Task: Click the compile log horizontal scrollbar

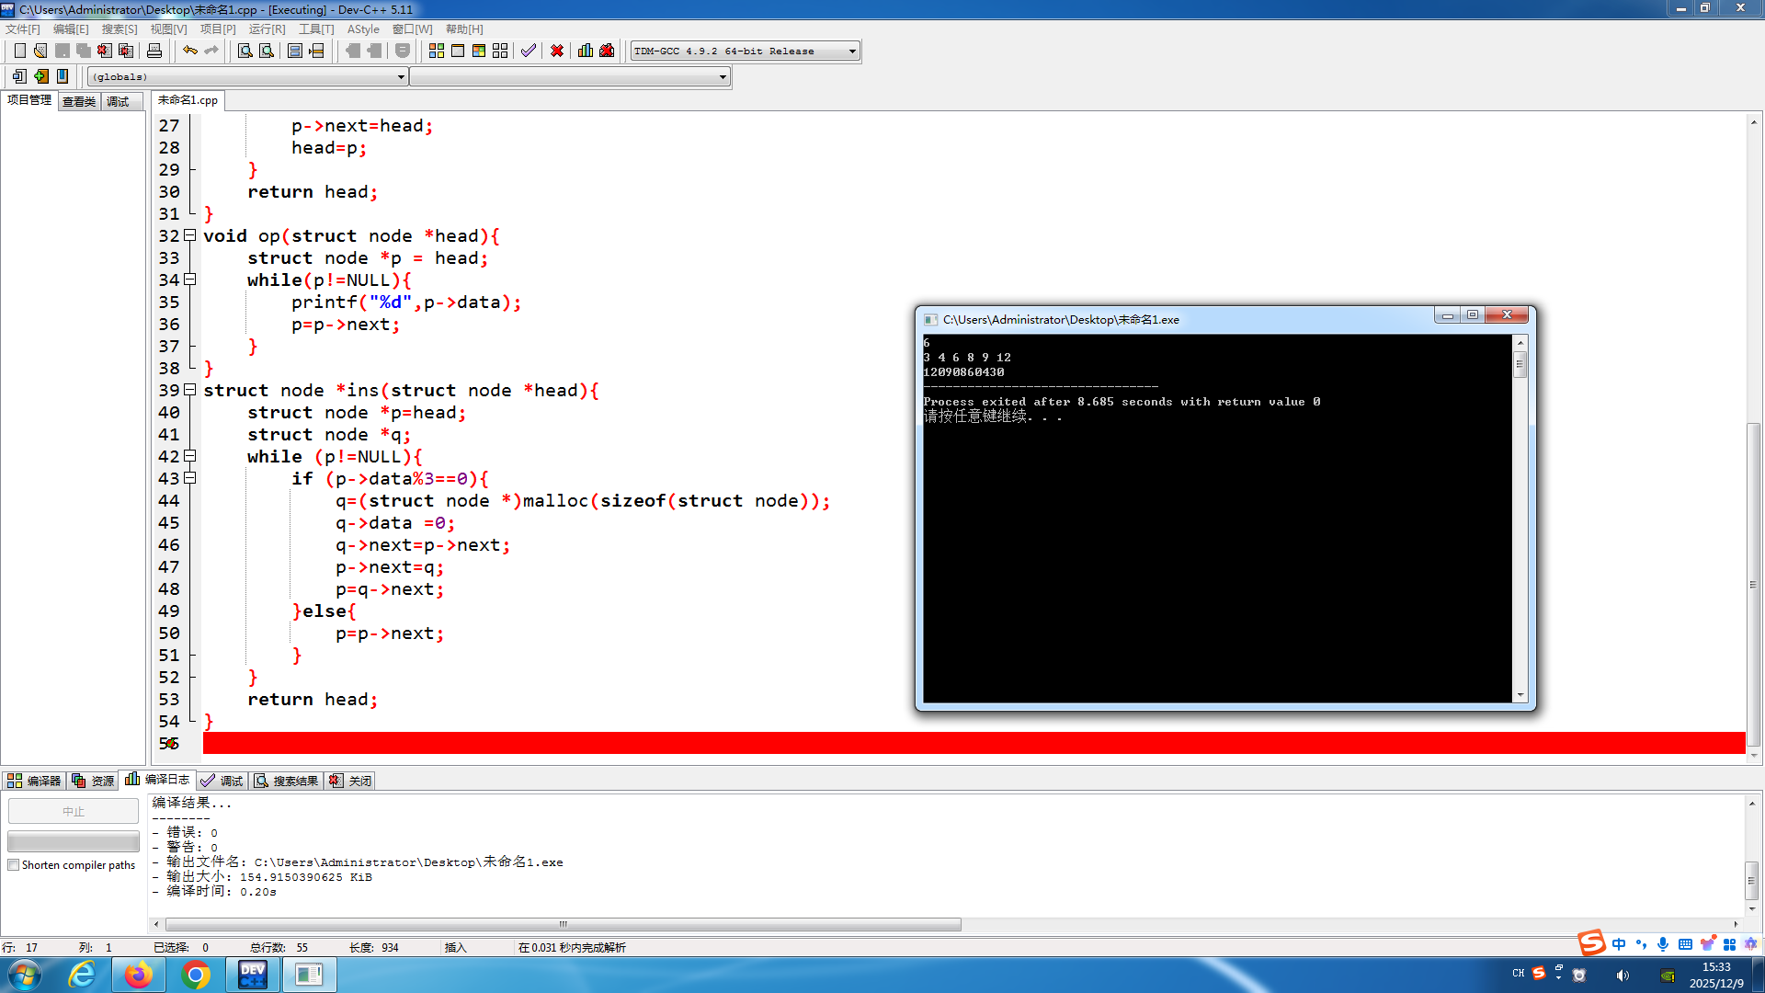Action: click(x=563, y=924)
